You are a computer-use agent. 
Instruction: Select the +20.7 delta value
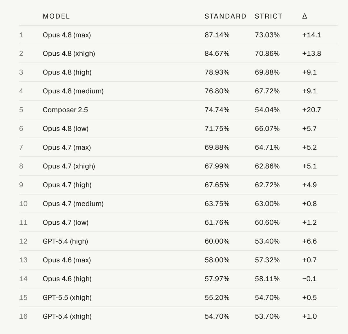click(x=311, y=110)
